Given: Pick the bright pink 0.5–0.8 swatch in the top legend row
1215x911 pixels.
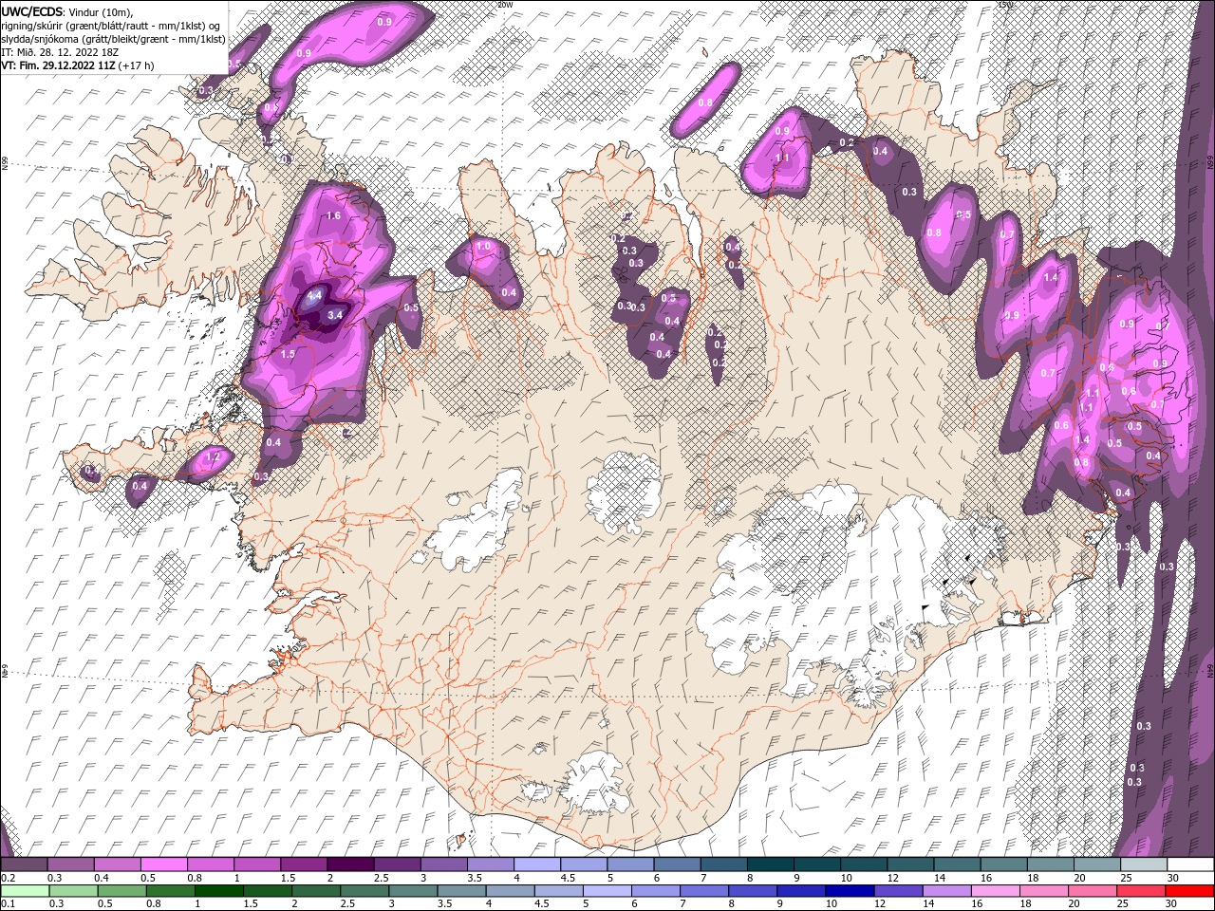Looking at the screenshot, I should pos(165,865).
